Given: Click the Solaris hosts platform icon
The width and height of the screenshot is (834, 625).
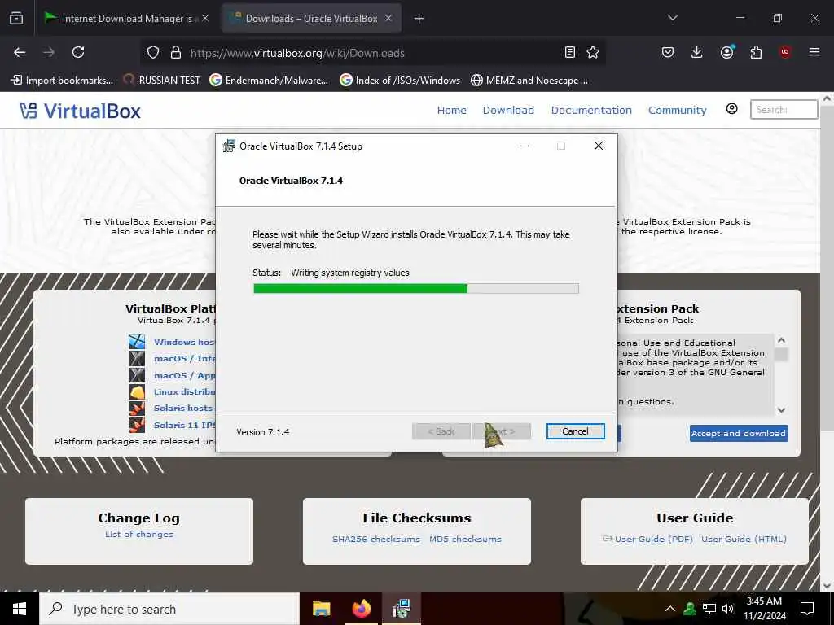Looking at the screenshot, I should [137, 409].
